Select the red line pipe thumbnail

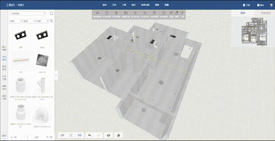(21, 60)
